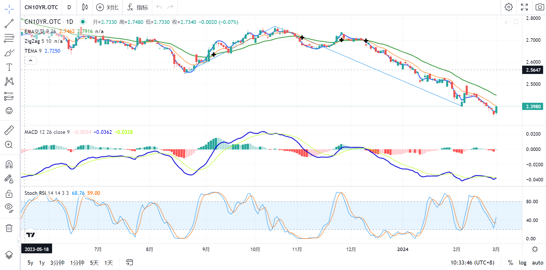546x270 pixels.
Task: Click the last green candle near 3月
Action: (496, 110)
